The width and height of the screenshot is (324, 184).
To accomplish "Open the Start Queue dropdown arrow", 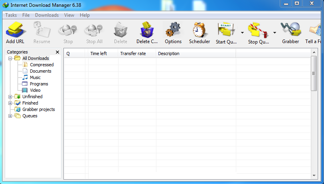I will point(242,33).
